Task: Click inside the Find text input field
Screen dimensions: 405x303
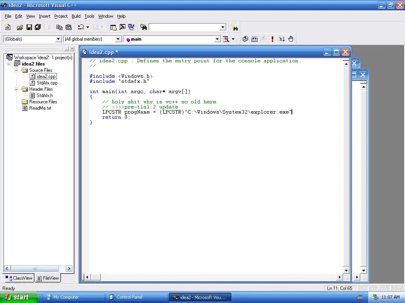Action: 184,27
